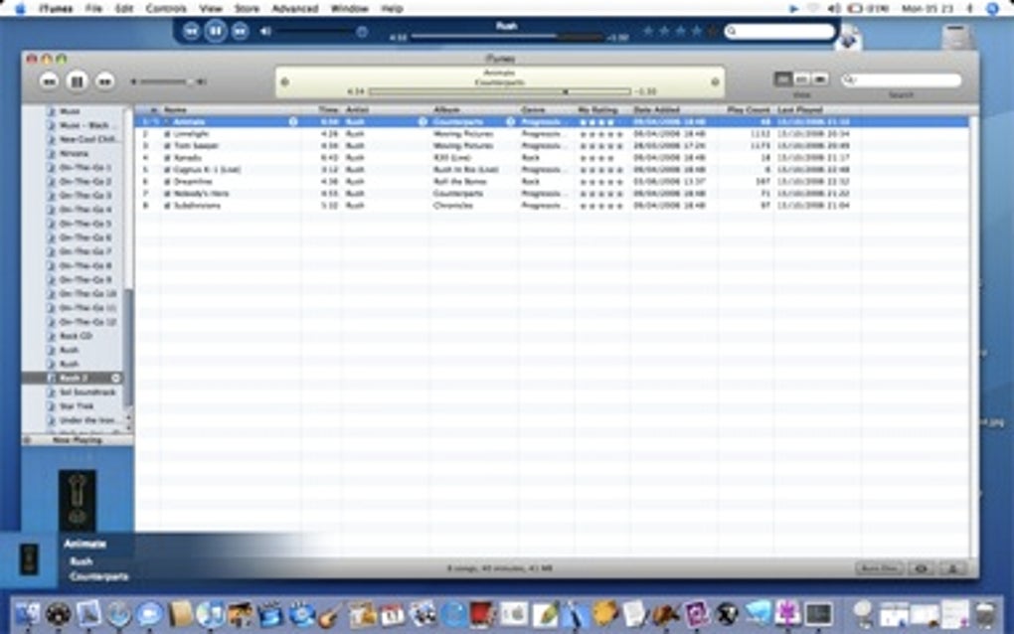
Task: Uncheck the Cygnus X-1 (Live) checkbox
Action: (x=167, y=170)
